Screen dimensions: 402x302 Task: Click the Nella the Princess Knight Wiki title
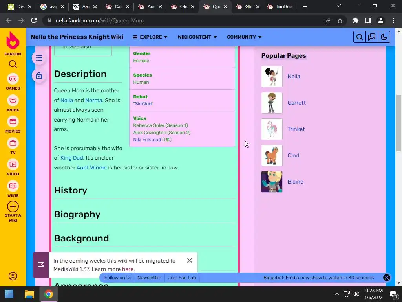tap(77, 37)
